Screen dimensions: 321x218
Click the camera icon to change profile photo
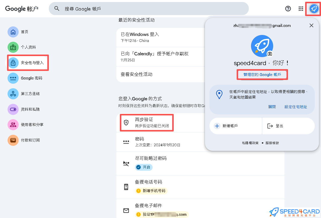270,53
